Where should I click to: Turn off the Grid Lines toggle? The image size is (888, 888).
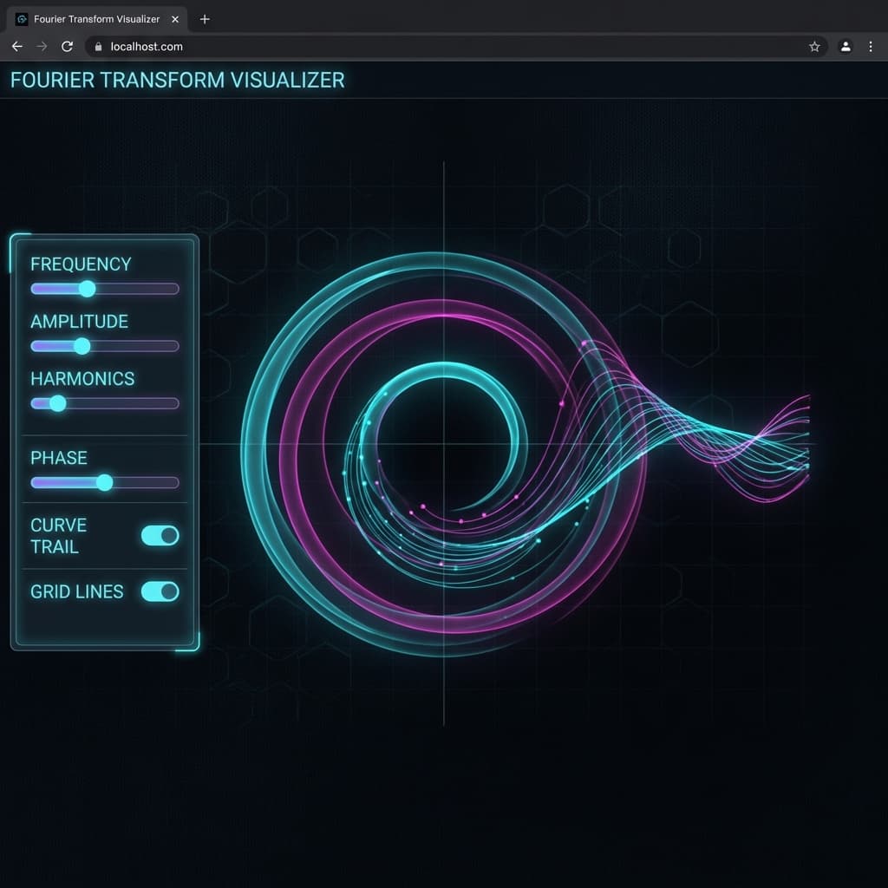pyautogui.click(x=160, y=591)
